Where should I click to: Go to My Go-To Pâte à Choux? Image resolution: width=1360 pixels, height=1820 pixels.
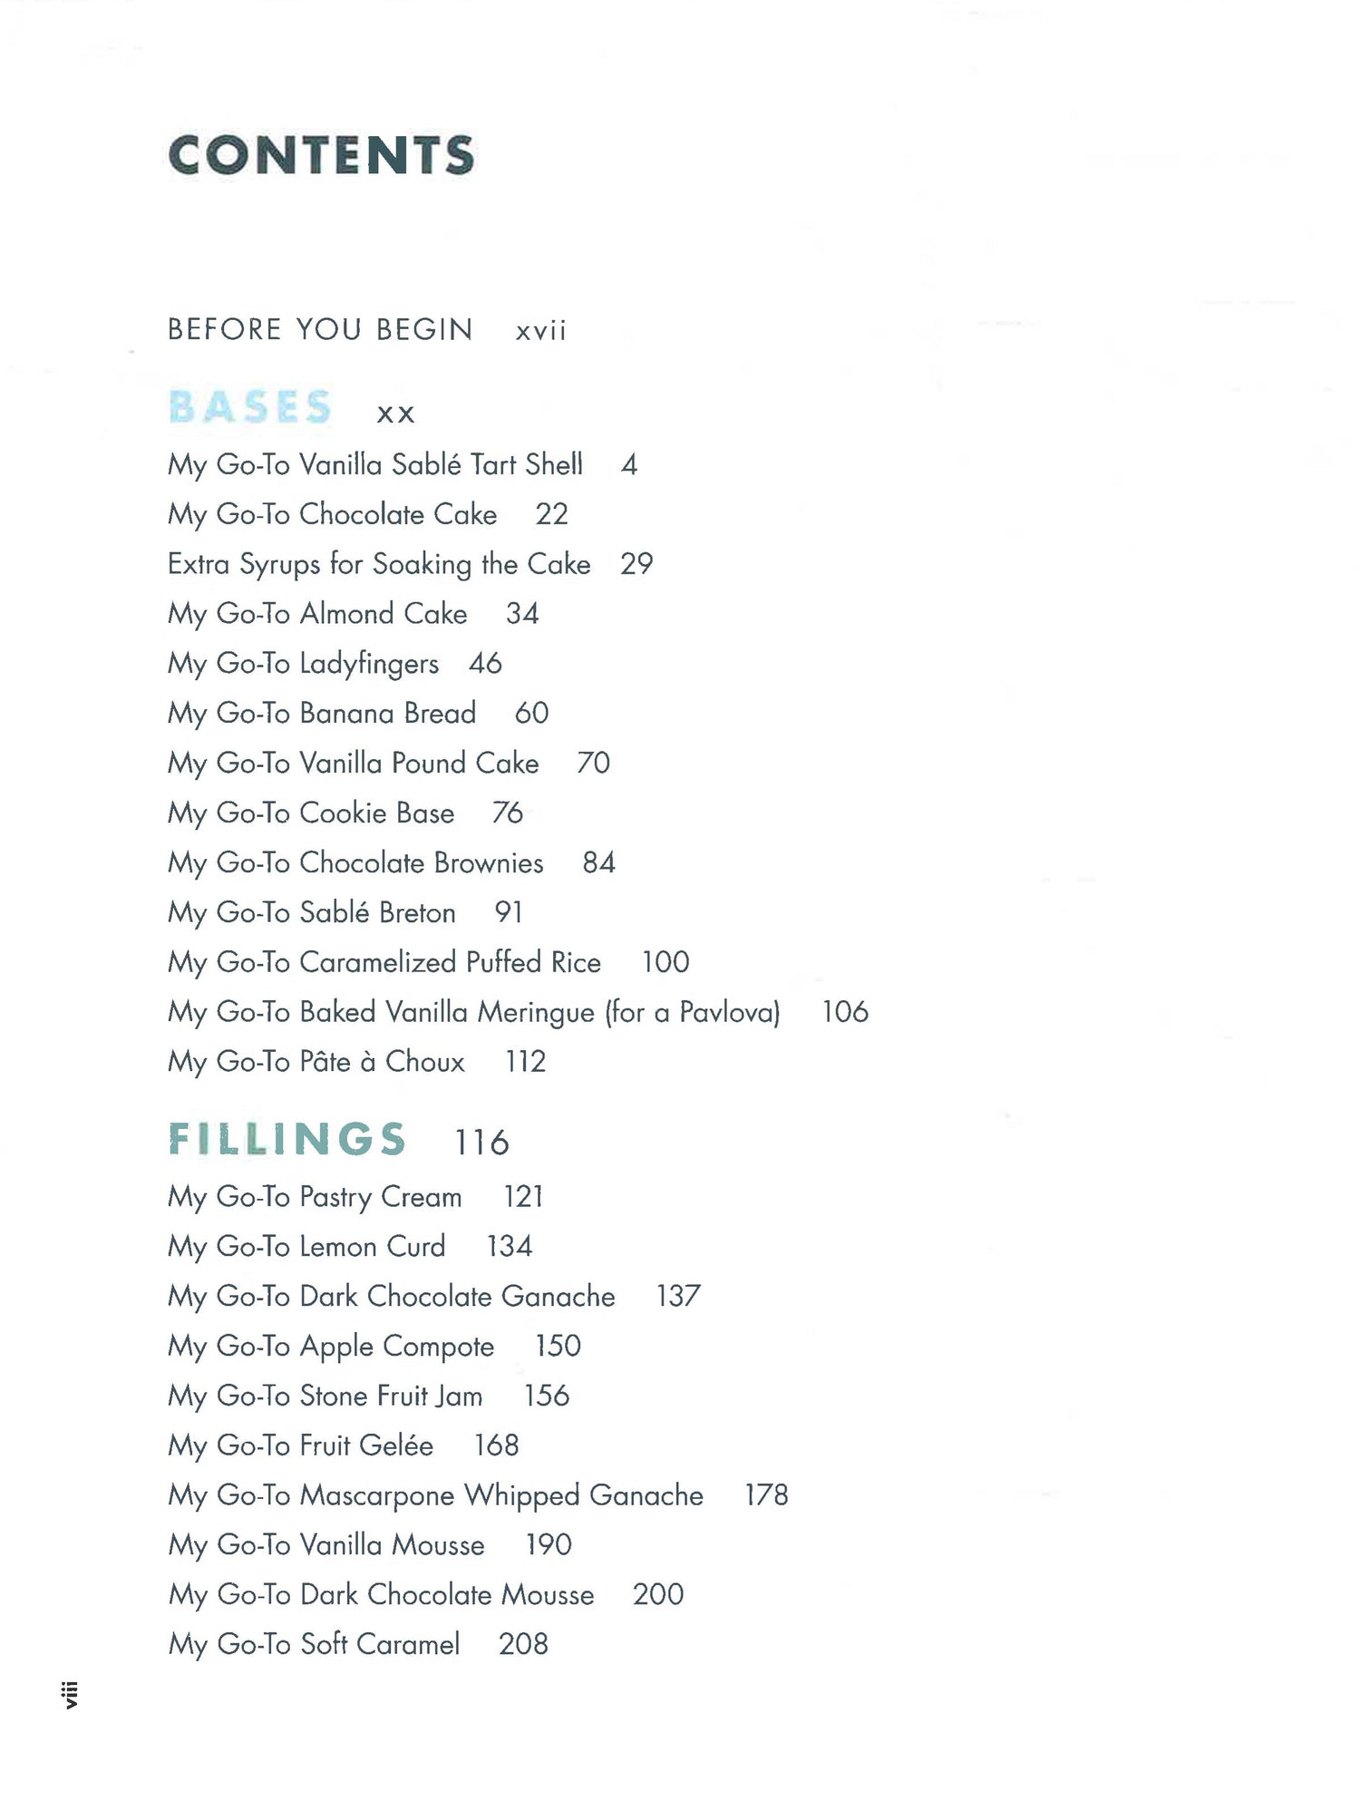pos(316,1062)
